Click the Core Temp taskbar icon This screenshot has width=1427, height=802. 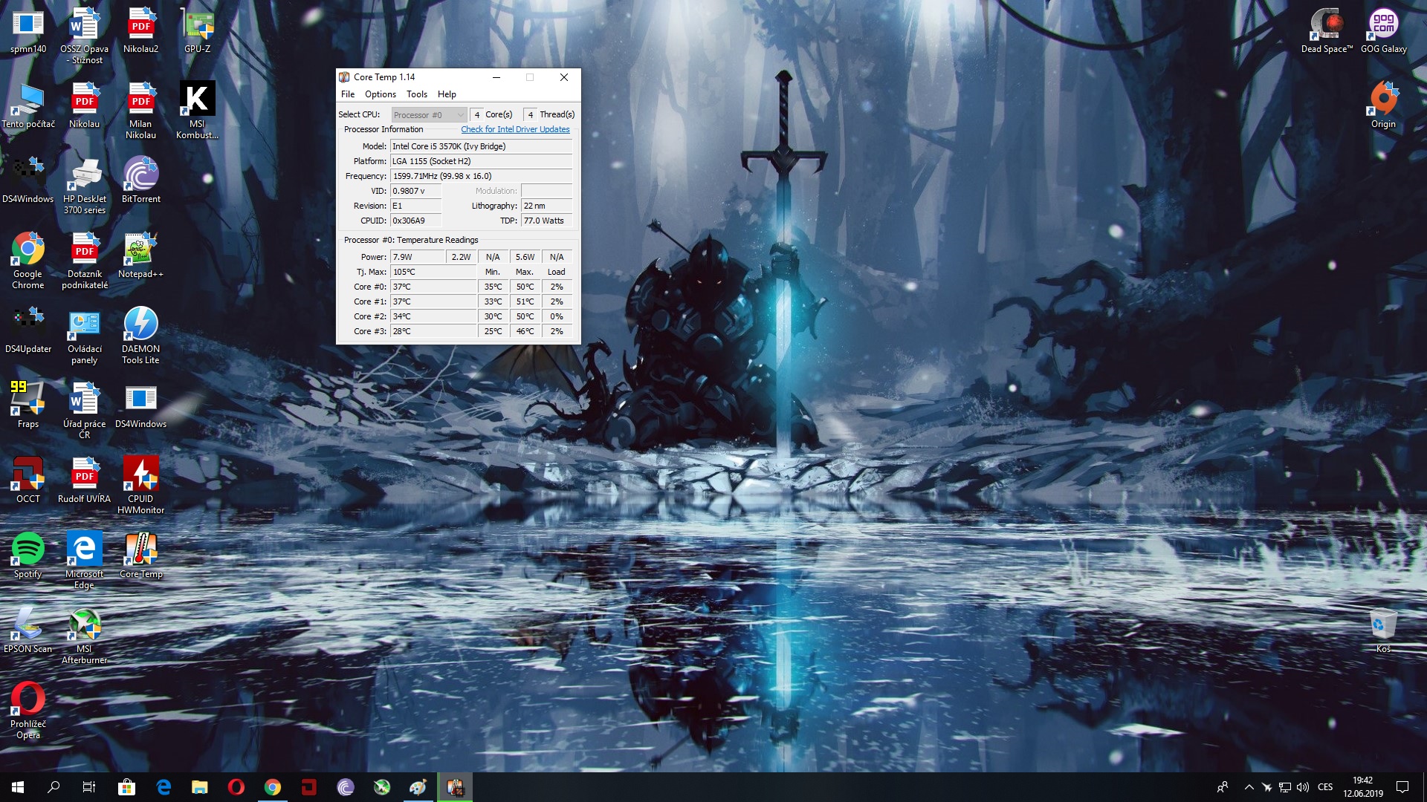coord(455,787)
